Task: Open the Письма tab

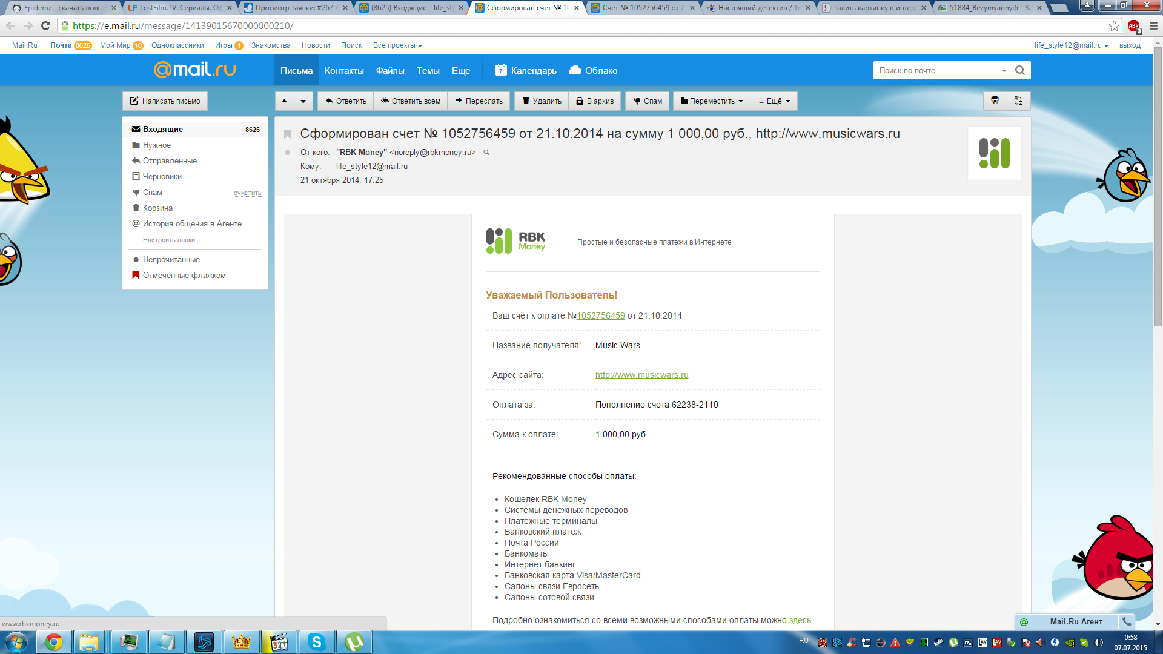Action: 296,70
